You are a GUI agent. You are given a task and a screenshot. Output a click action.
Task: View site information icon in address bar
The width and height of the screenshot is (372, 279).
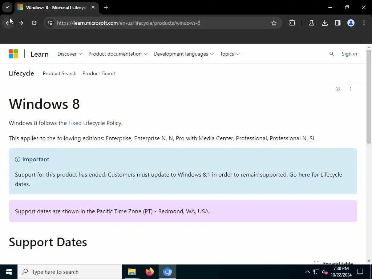point(49,23)
